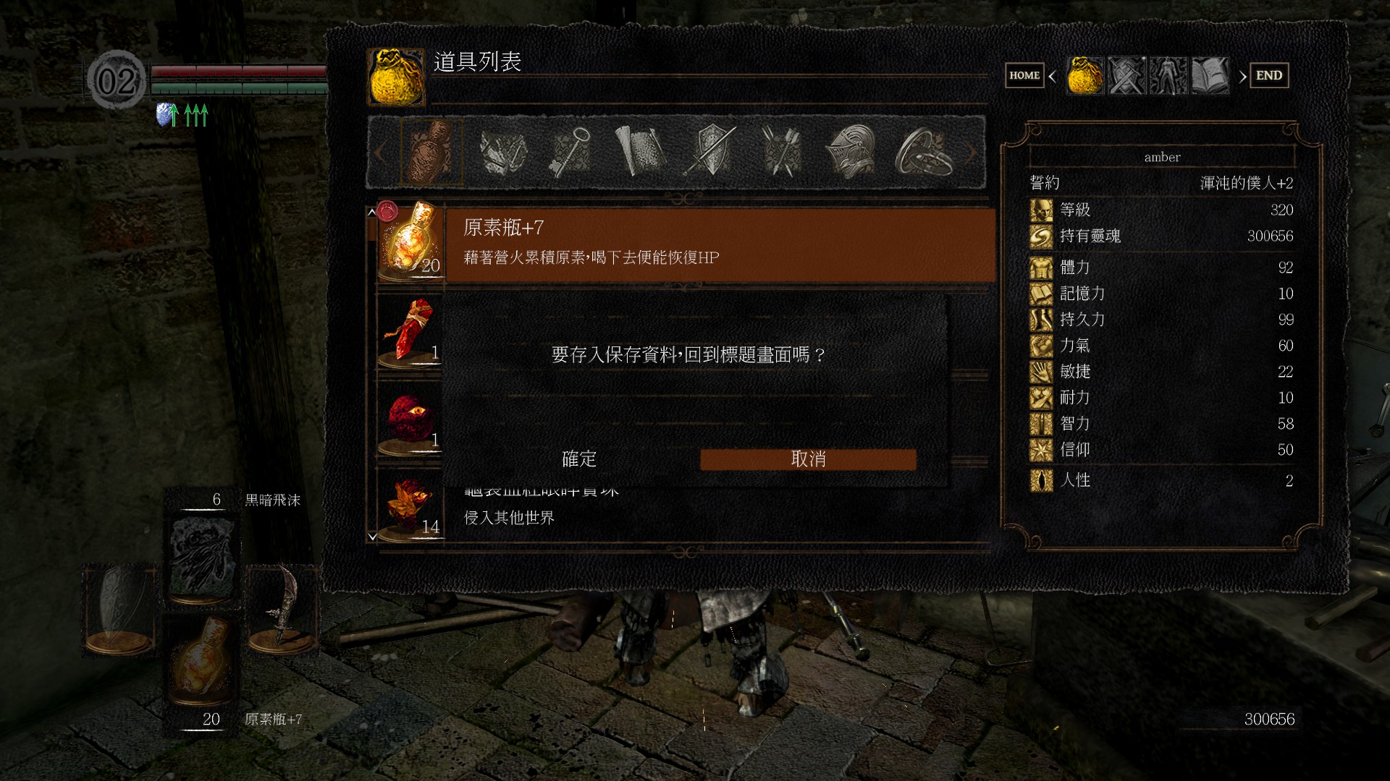Open the upgrade materials category icon
The height and width of the screenshot is (781, 1390).
pos(502,152)
